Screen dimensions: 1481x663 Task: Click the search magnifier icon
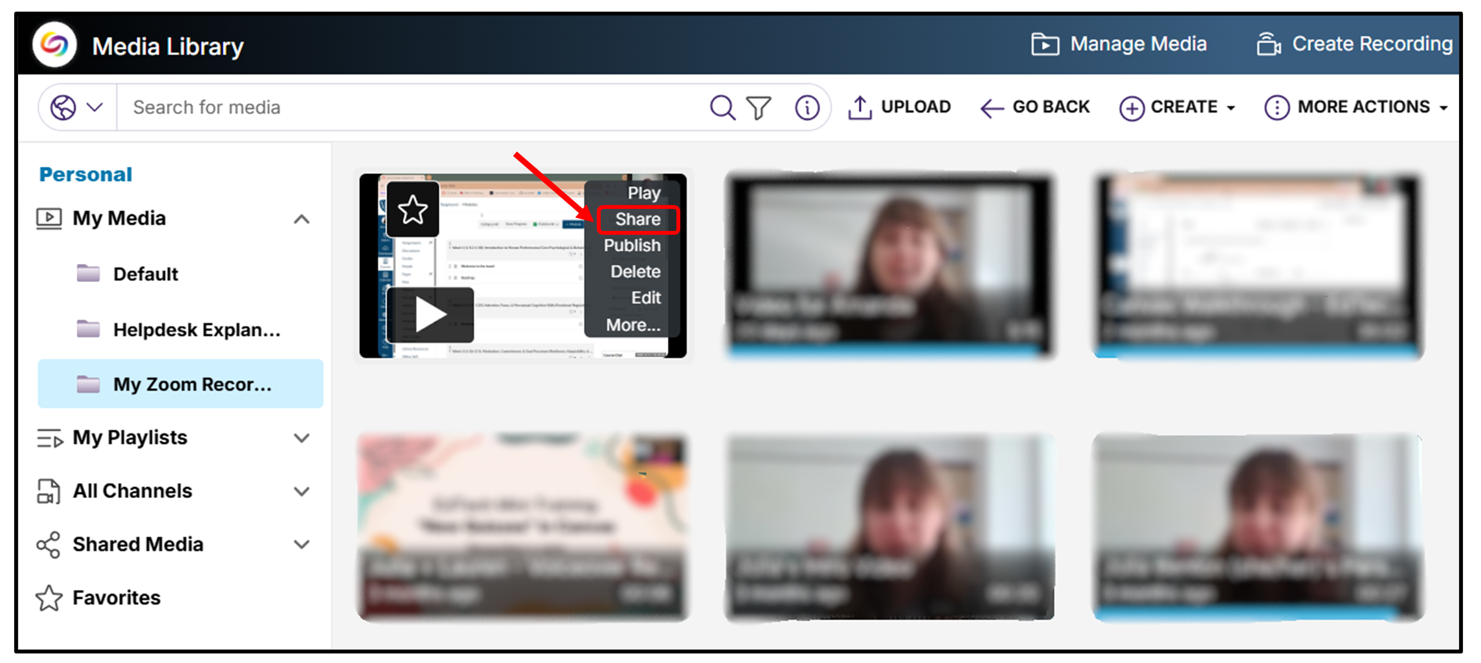(x=722, y=107)
